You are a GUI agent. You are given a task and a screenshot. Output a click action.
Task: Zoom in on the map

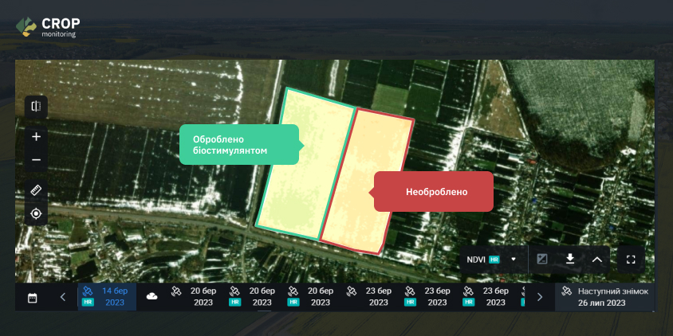point(36,136)
